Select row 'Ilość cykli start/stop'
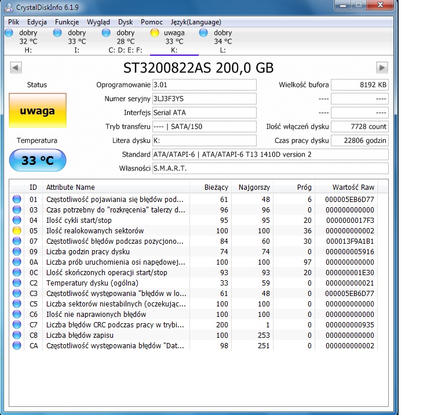This screenshot has width=445, height=415. [x=194, y=220]
